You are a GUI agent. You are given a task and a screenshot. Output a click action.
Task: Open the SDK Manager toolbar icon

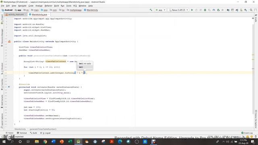[246, 10]
